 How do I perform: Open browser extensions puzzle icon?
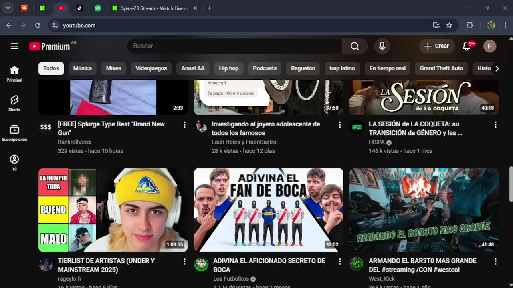[470, 25]
